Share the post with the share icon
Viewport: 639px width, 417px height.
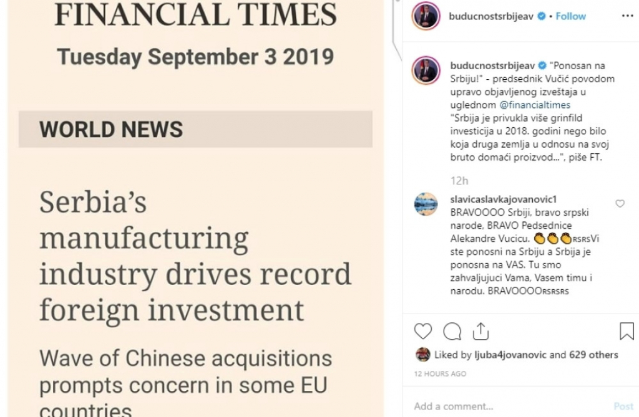pyautogui.click(x=481, y=331)
